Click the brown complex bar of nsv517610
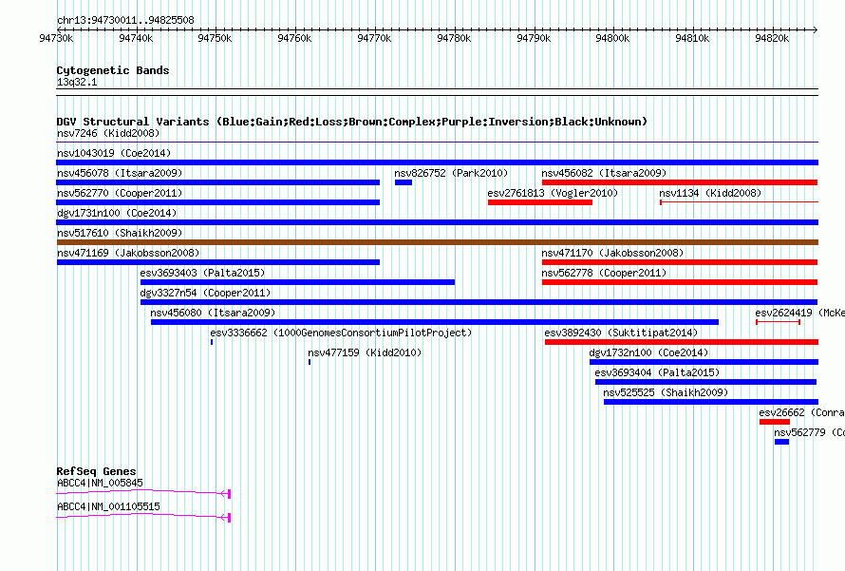845x571 pixels. pyautogui.click(x=437, y=242)
